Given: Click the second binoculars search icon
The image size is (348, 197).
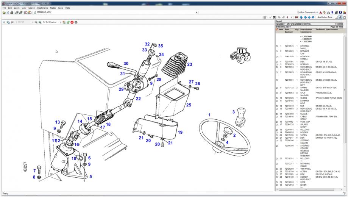Looking at the screenshot, I should click(21, 13).
